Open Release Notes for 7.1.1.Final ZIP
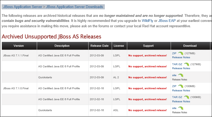 181,57
